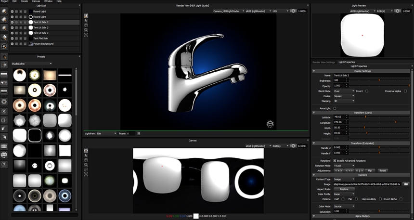Select LightPaint brush tool in Render View
The image size is (414, 220).
tap(86, 16)
